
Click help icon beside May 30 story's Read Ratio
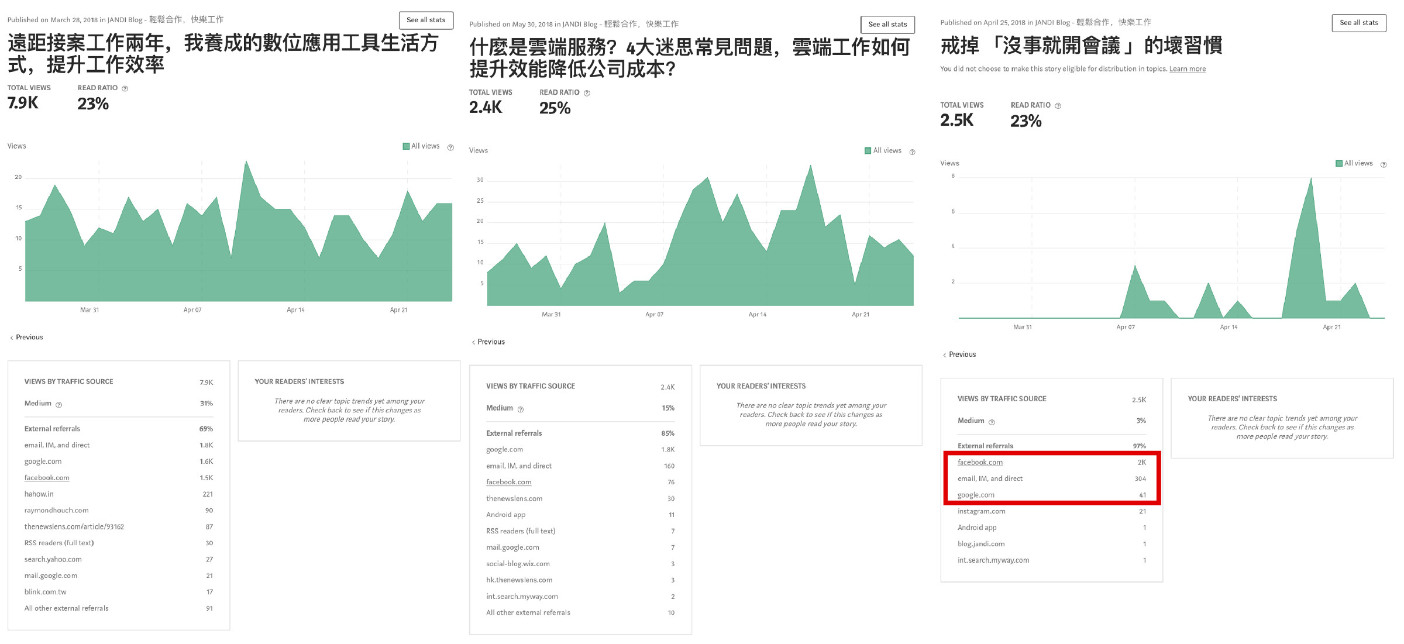pyautogui.click(x=587, y=93)
